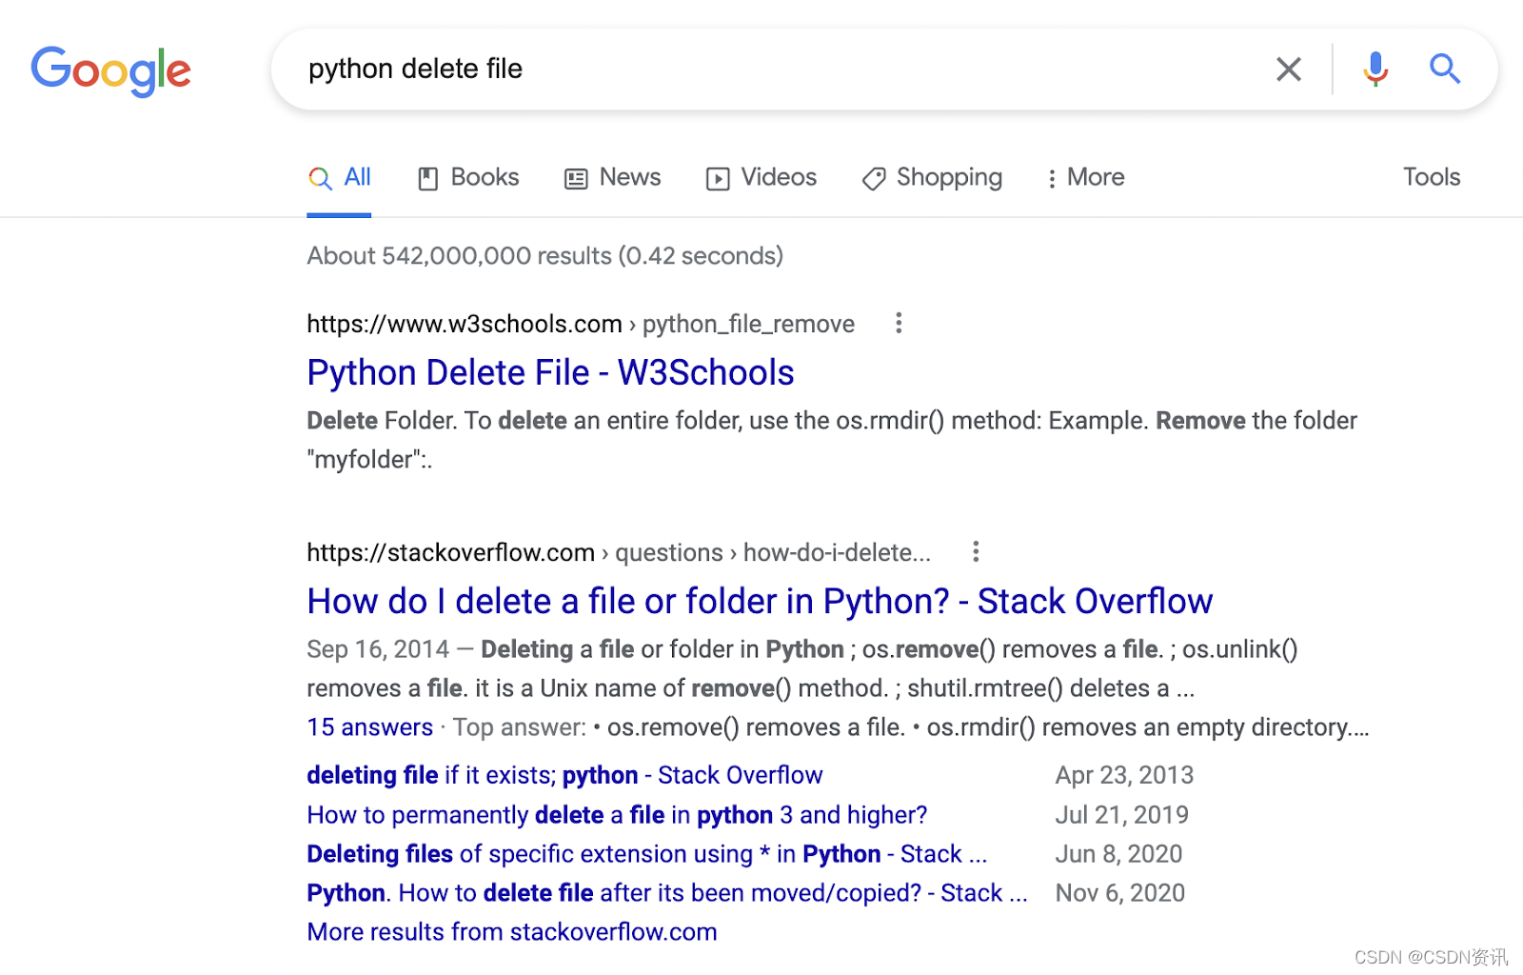Click the stackoverflow.com URL breadcrumb

pyautogui.click(x=619, y=553)
